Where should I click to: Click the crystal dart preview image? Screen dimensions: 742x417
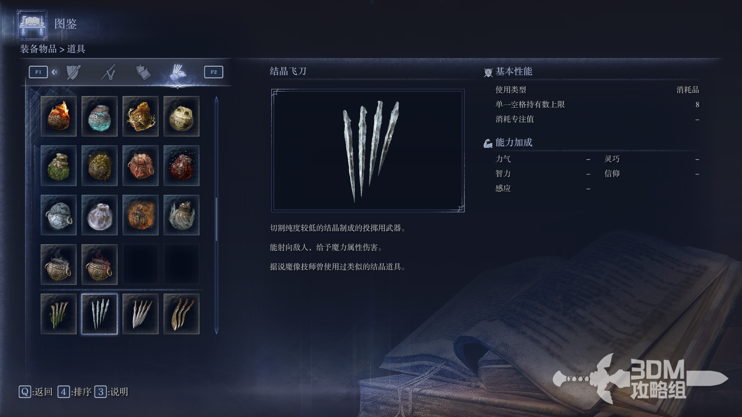pyautogui.click(x=368, y=151)
